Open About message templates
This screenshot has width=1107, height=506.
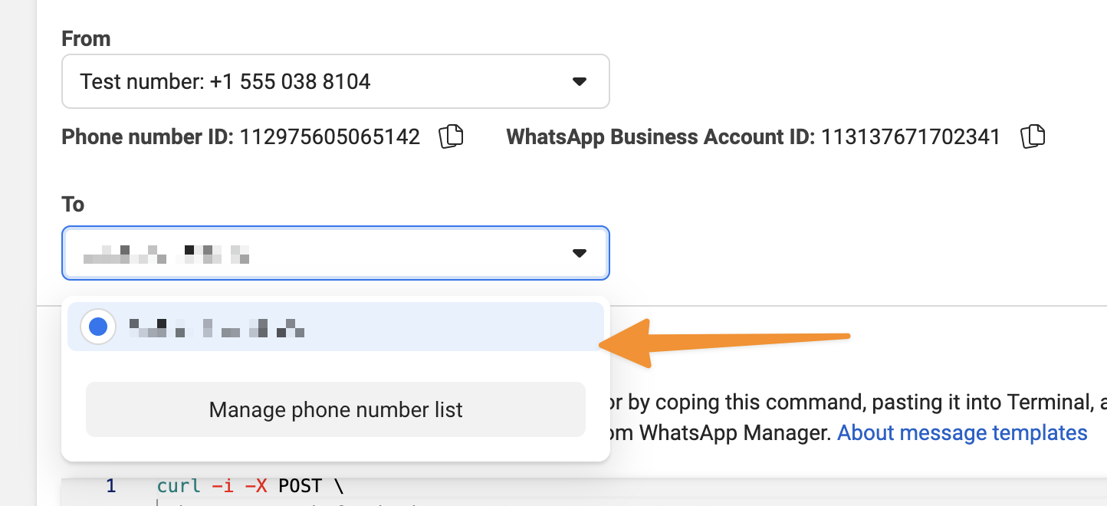(x=961, y=432)
